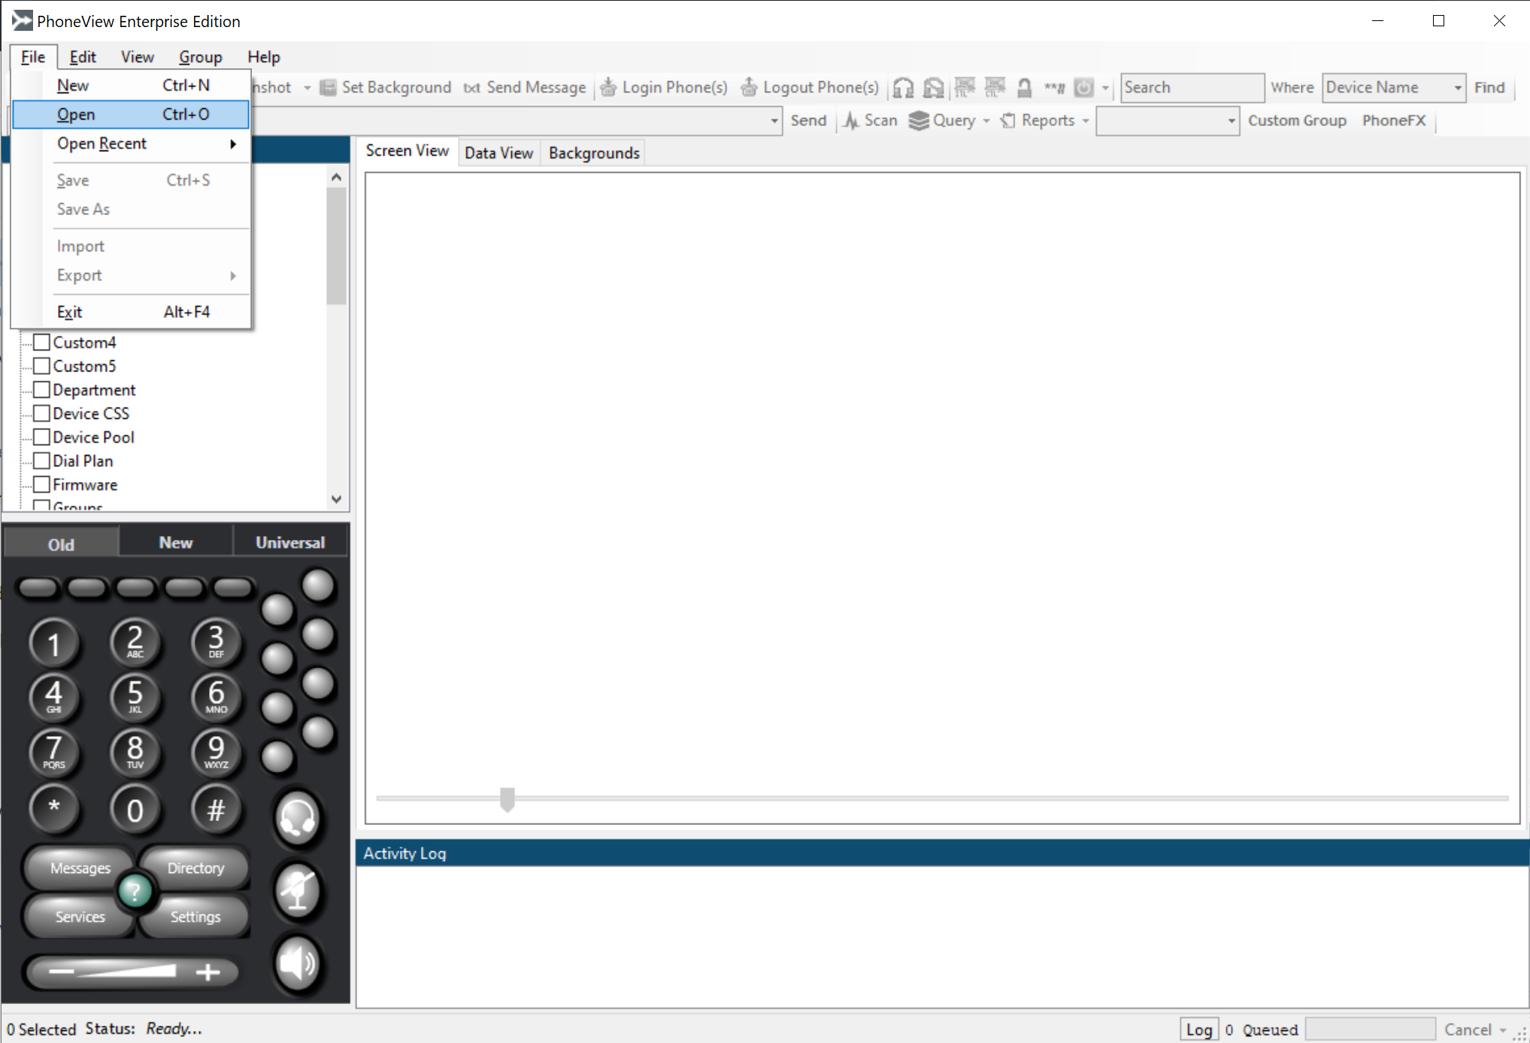The image size is (1530, 1043).
Task: Click in the Search input field
Action: (x=1192, y=87)
